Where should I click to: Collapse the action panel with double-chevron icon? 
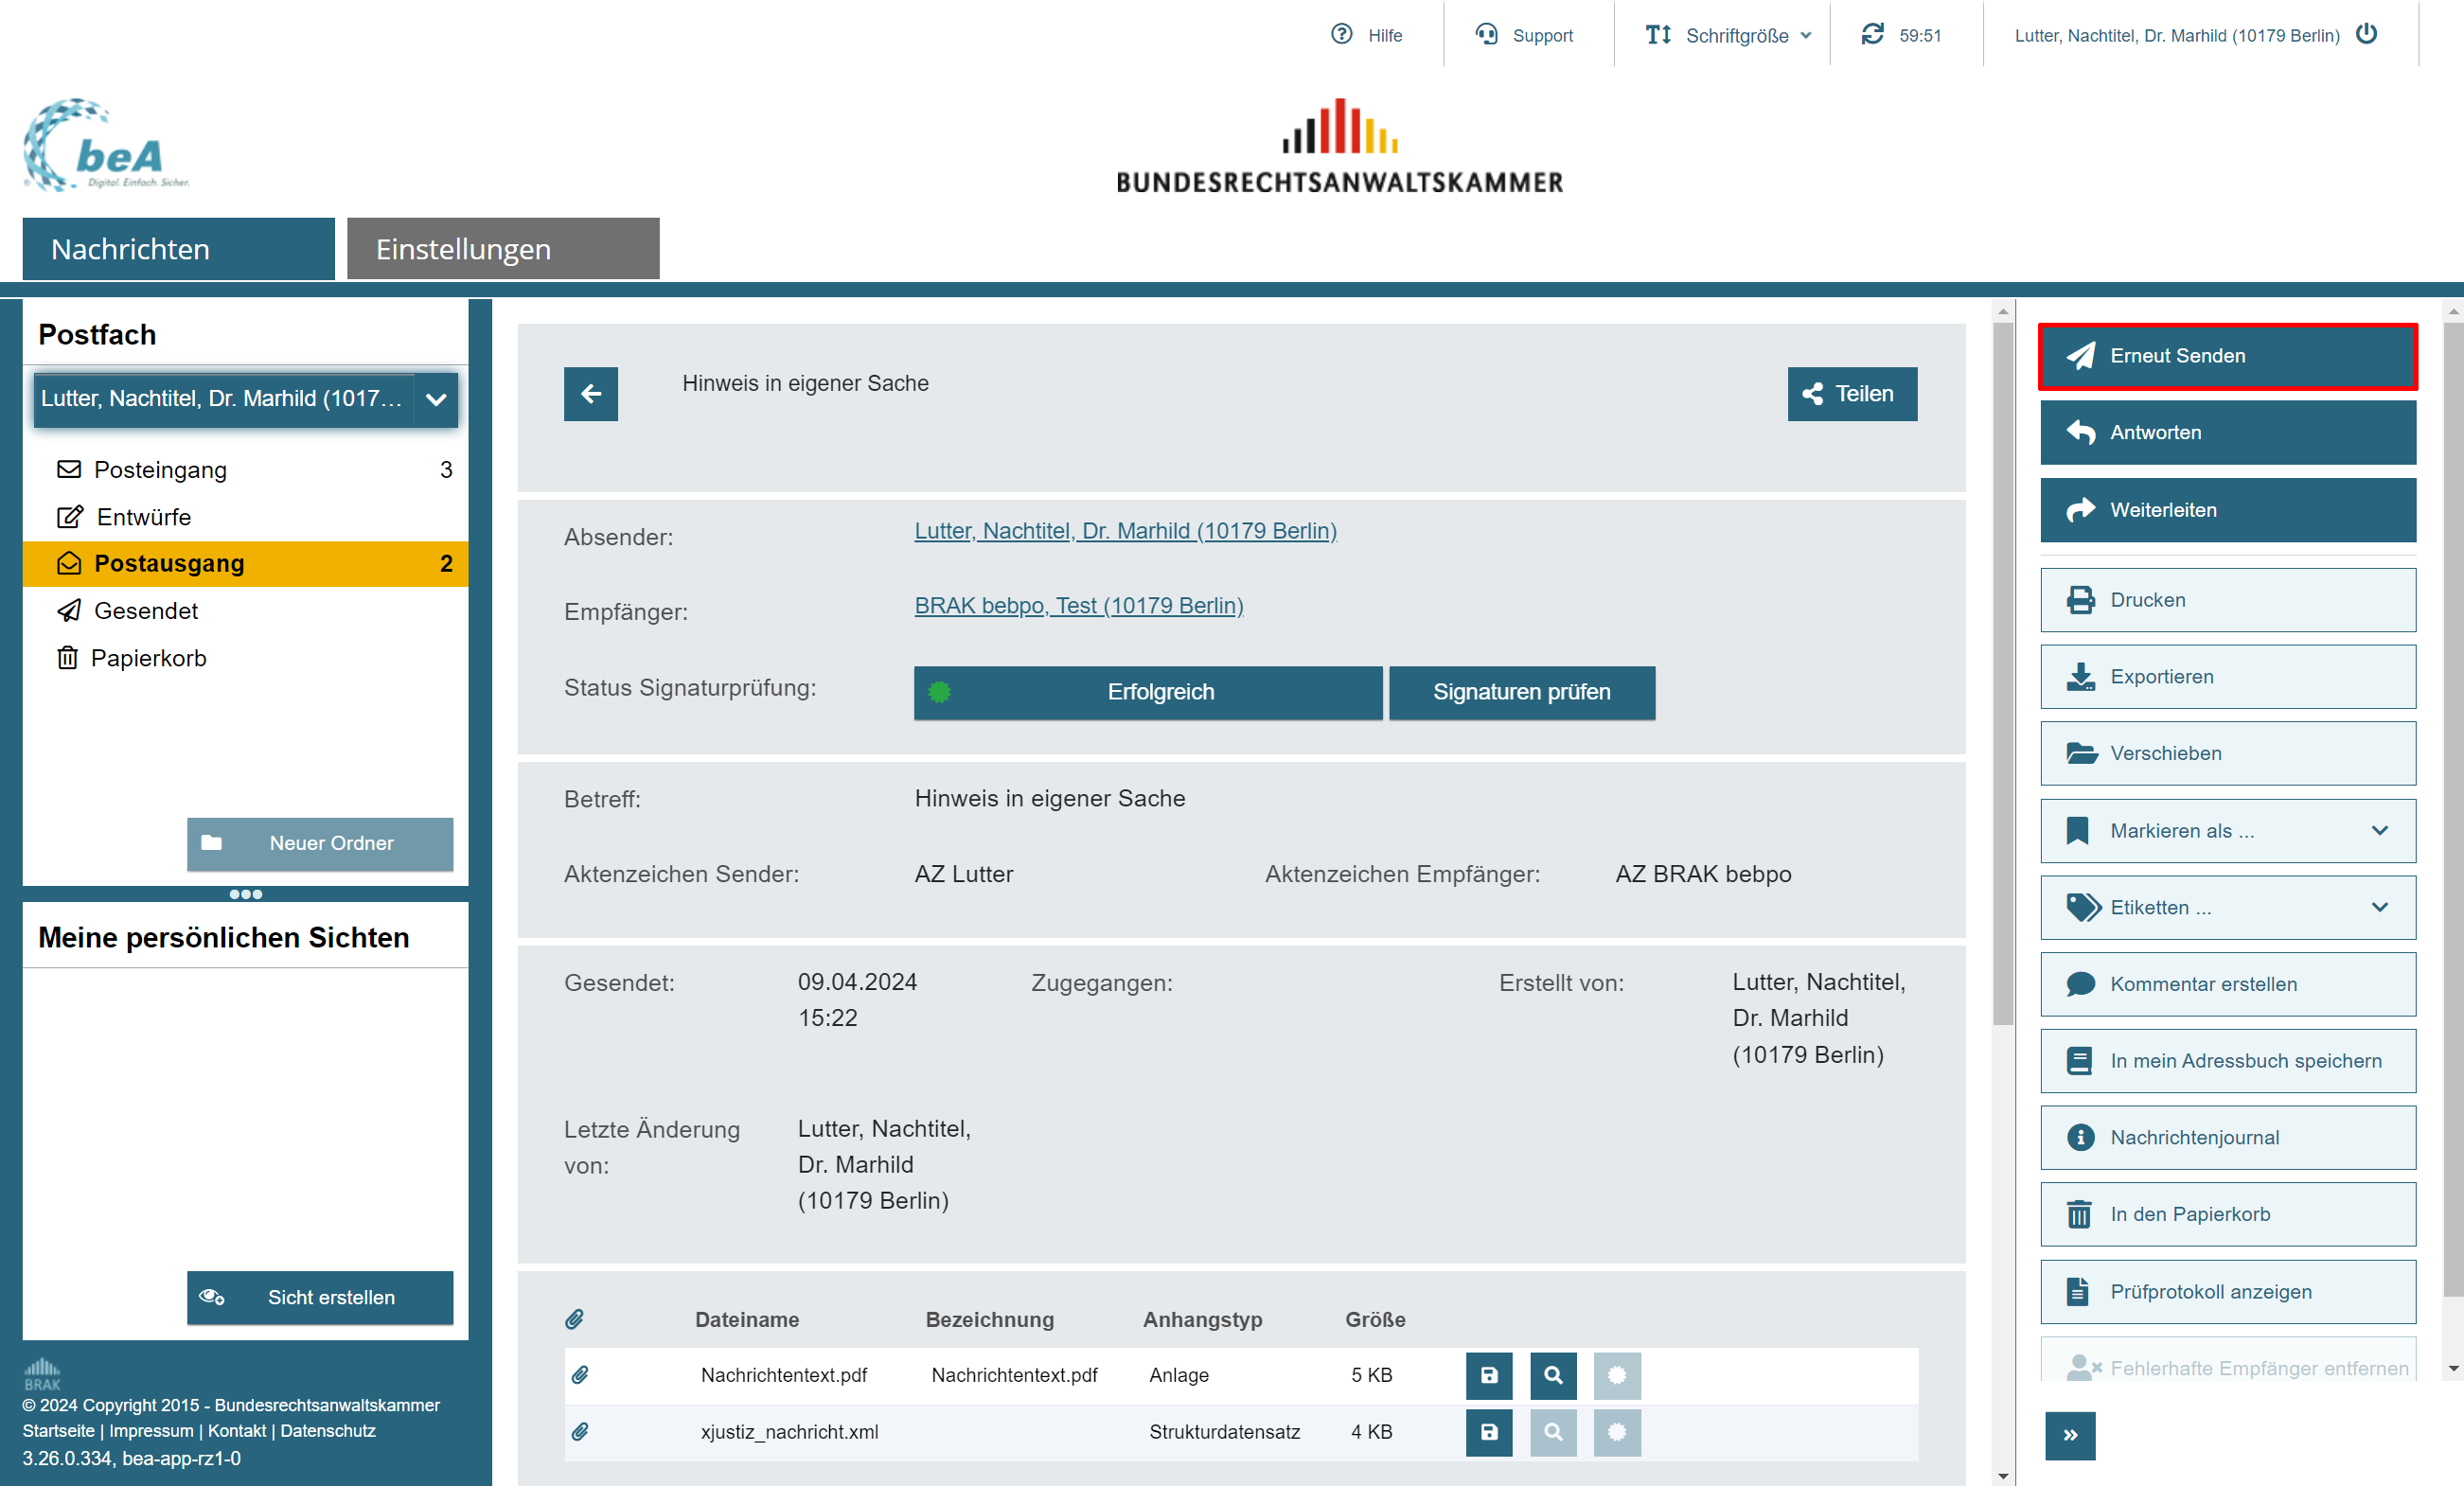[x=2069, y=1436]
